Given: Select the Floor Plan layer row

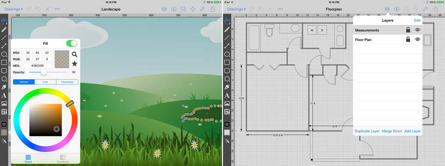Looking at the screenshot, I should point(388,40).
